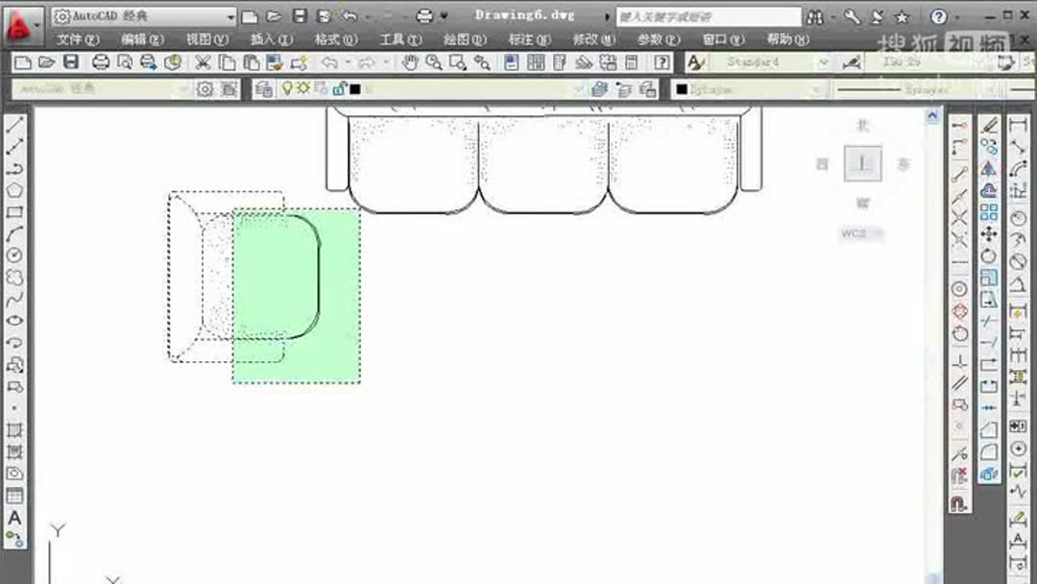Click the Plot print icon
This screenshot has height=584, width=1037.
pyautogui.click(x=101, y=62)
